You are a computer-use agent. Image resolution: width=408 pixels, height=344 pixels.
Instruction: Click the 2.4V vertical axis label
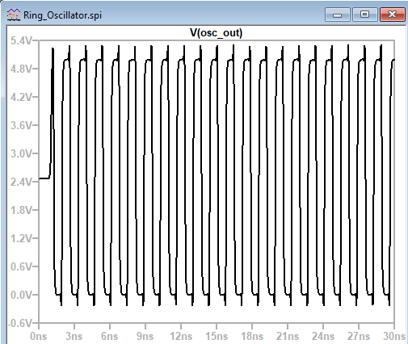click(21, 182)
